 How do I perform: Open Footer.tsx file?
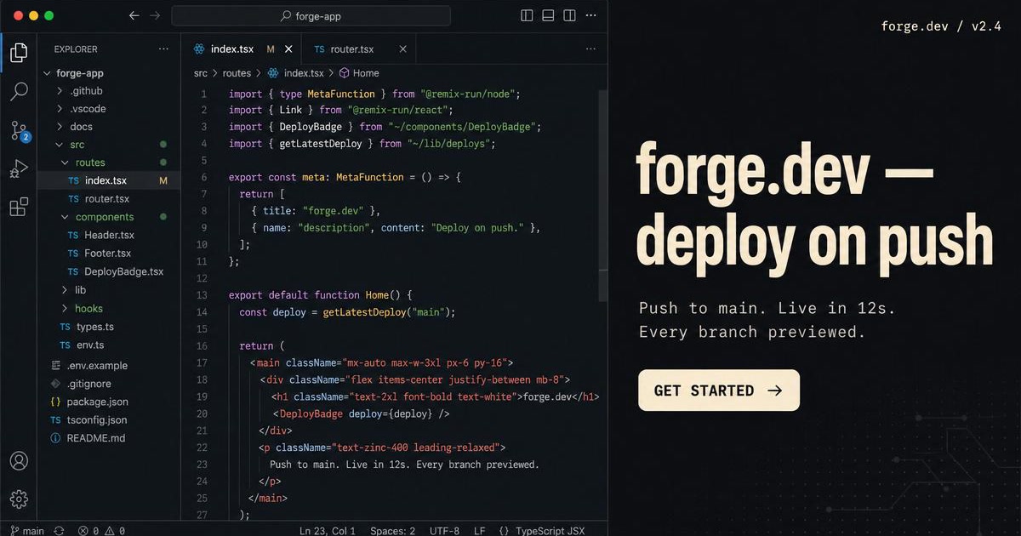pos(109,254)
